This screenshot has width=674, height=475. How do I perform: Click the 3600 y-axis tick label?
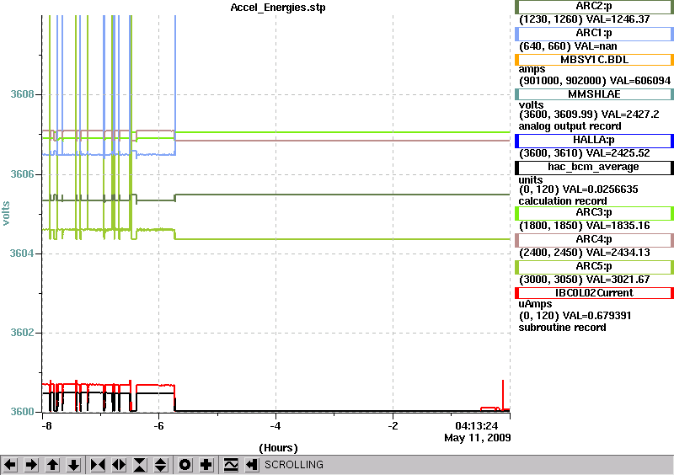(x=22, y=412)
